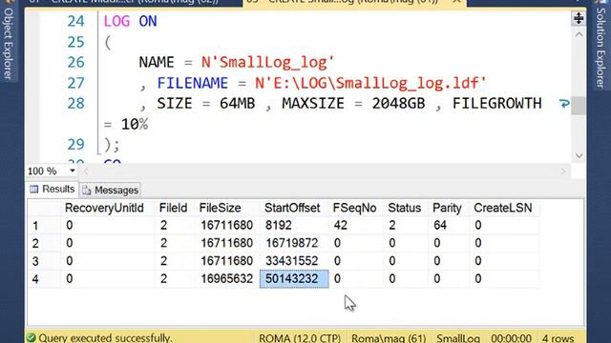Click the N'SmallLog_log' string in line 26
The image size is (611, 343).
(267, 63)
